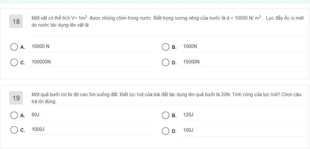310x151 pixels.
Task: Click the answer text 100000N
Action: pos(41,62)
